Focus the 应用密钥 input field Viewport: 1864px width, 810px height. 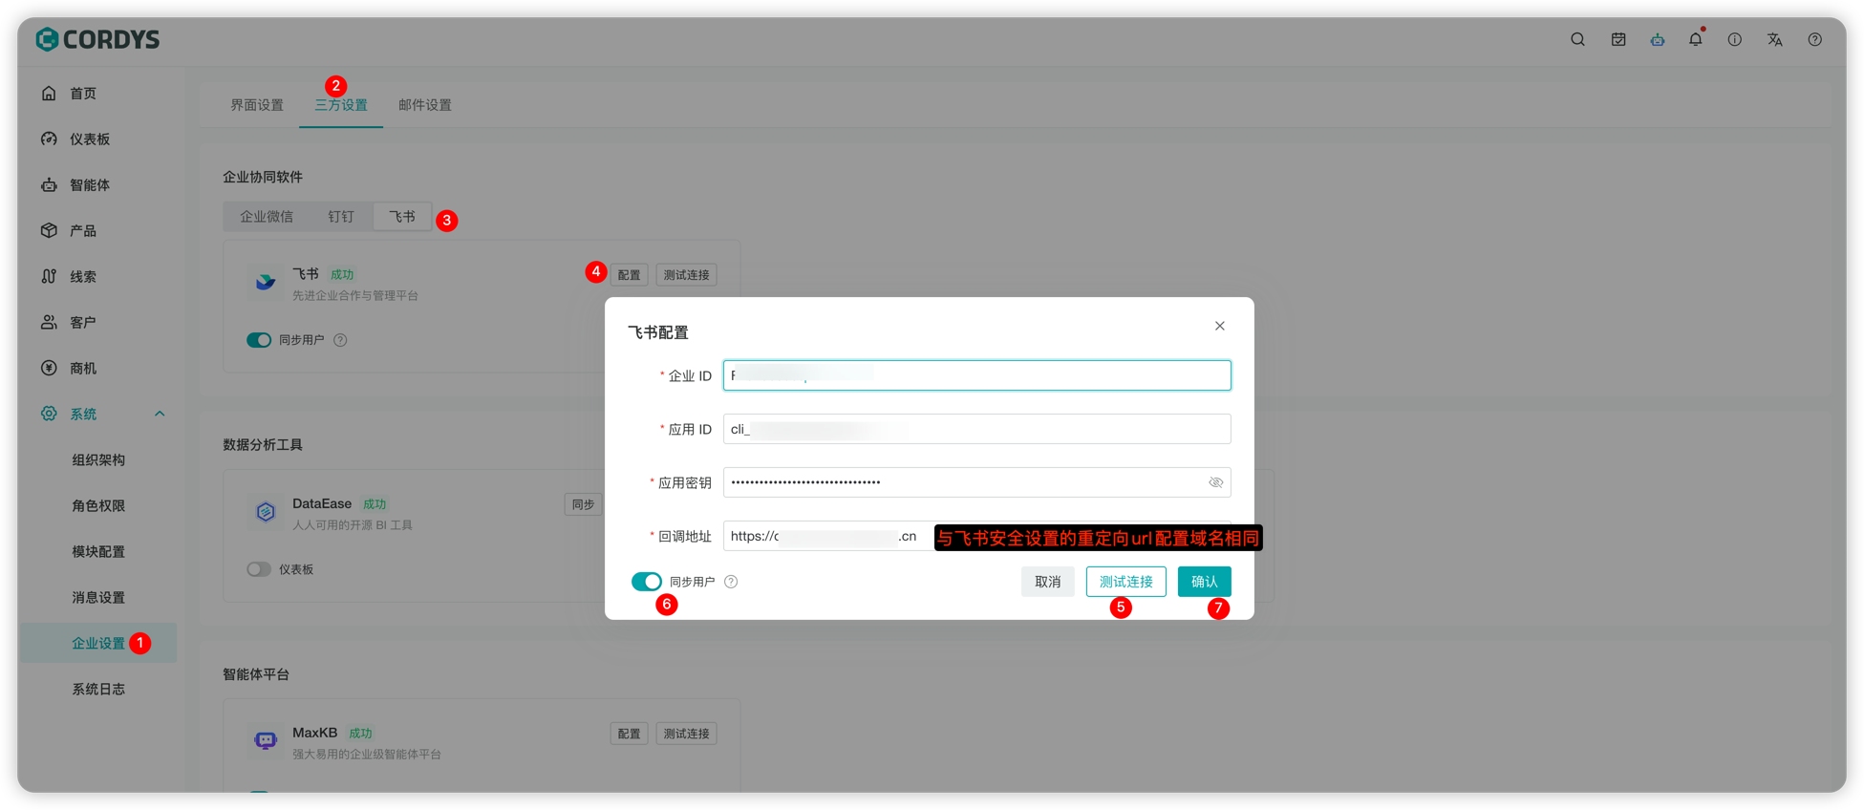(x=977, y=482)
